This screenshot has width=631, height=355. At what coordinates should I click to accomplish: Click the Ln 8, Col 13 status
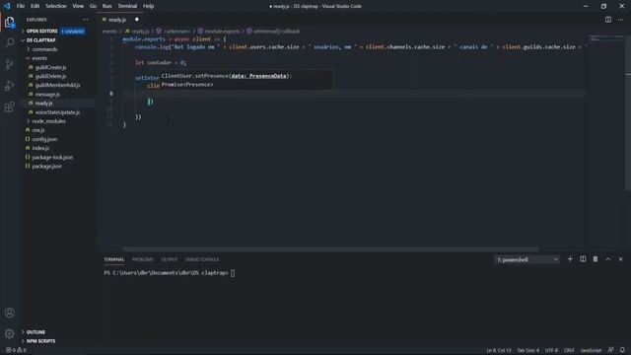click(x=499, y=350)
